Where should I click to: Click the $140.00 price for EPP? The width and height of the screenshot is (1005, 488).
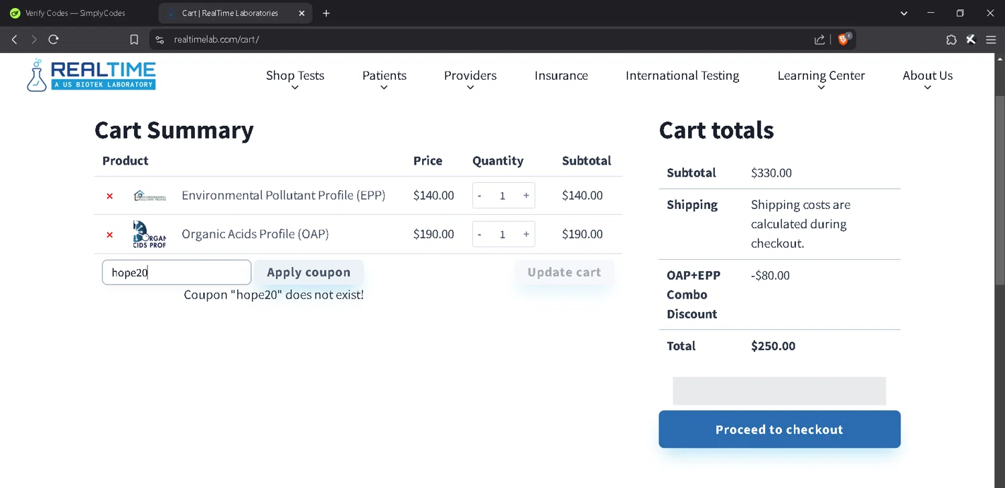pos(433,195)
